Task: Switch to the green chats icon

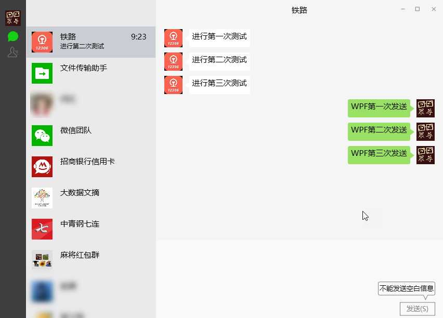Action: pyautogui.click(x=13, y=36)
